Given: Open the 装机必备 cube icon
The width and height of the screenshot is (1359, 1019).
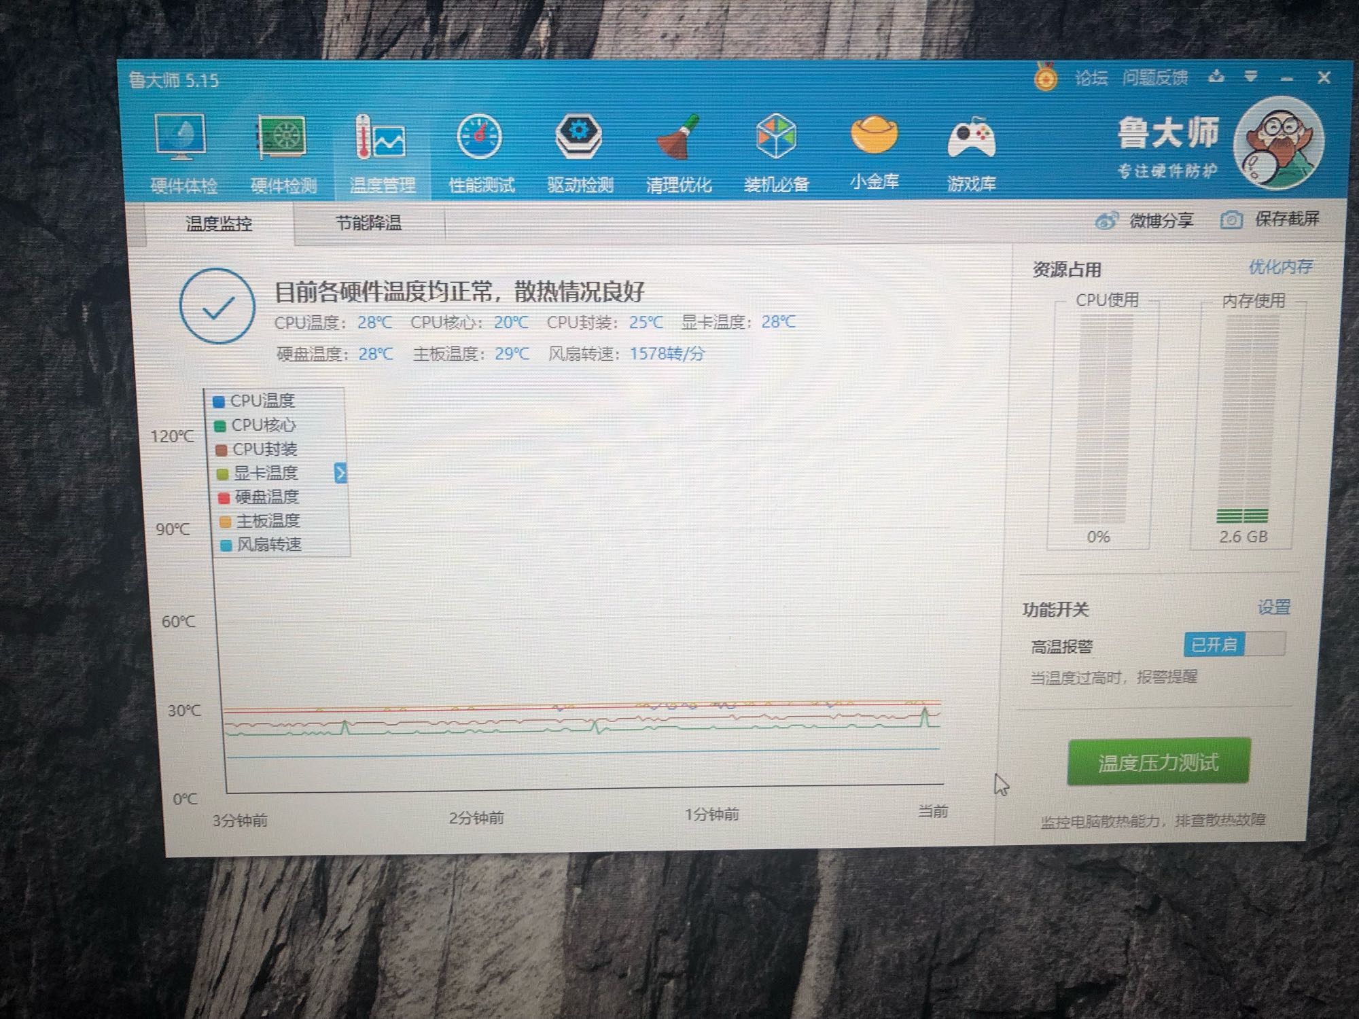Looking at the screenshot, I should point(776,137).
